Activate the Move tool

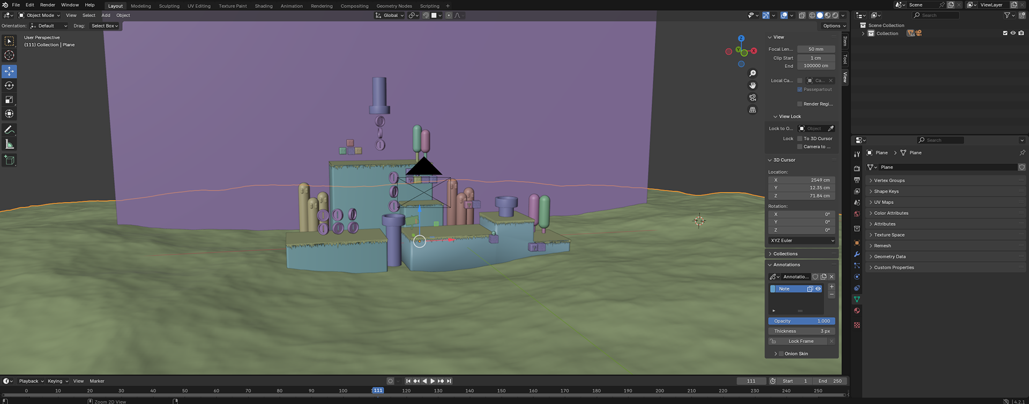(9, 71)
